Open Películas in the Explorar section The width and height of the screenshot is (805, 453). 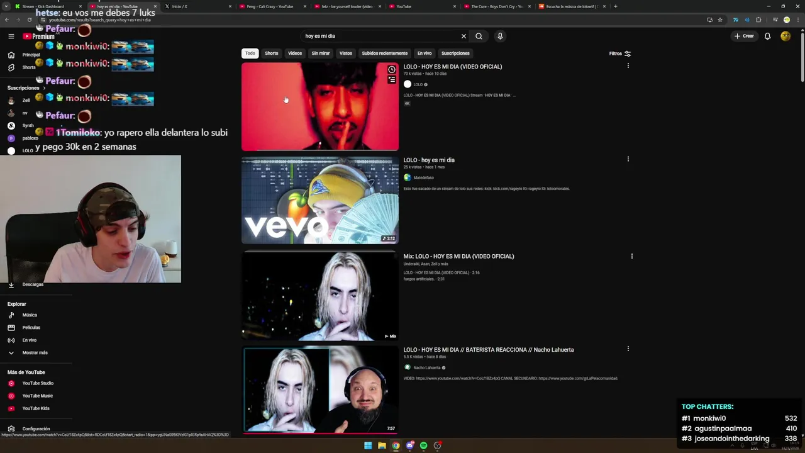(31, 327)
